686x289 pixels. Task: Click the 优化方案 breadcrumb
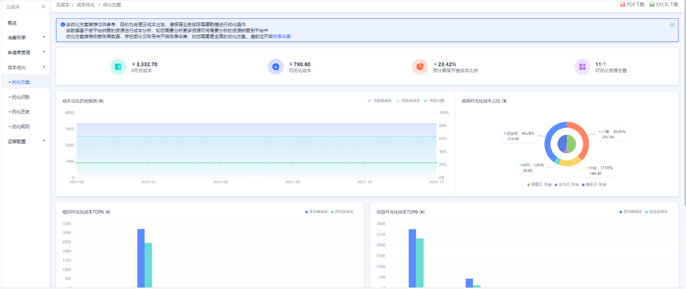(112, 5)
